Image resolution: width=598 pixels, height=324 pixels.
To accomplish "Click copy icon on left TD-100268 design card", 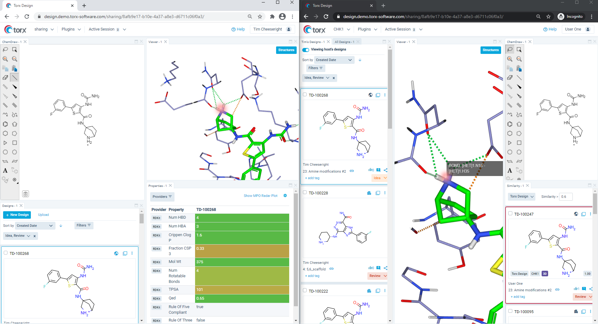I will pyautogui.click(x=125, y=253).
